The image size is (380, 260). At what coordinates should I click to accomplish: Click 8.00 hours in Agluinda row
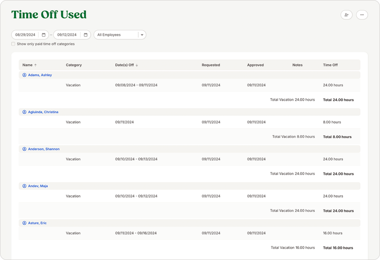coord(332,122)
